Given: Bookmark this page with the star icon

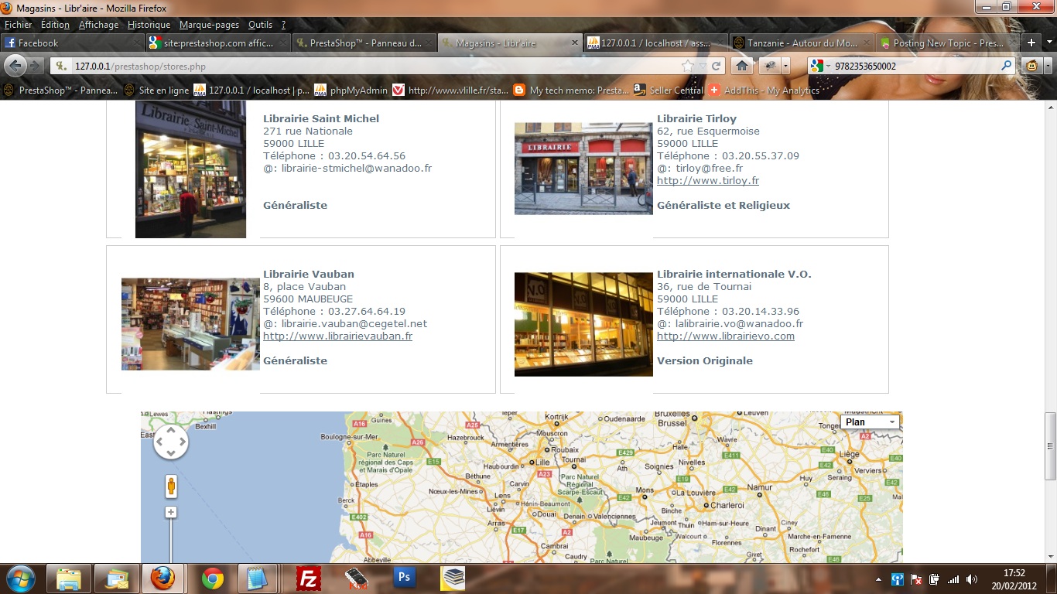Looking at the screenshot, I should 688,66.
